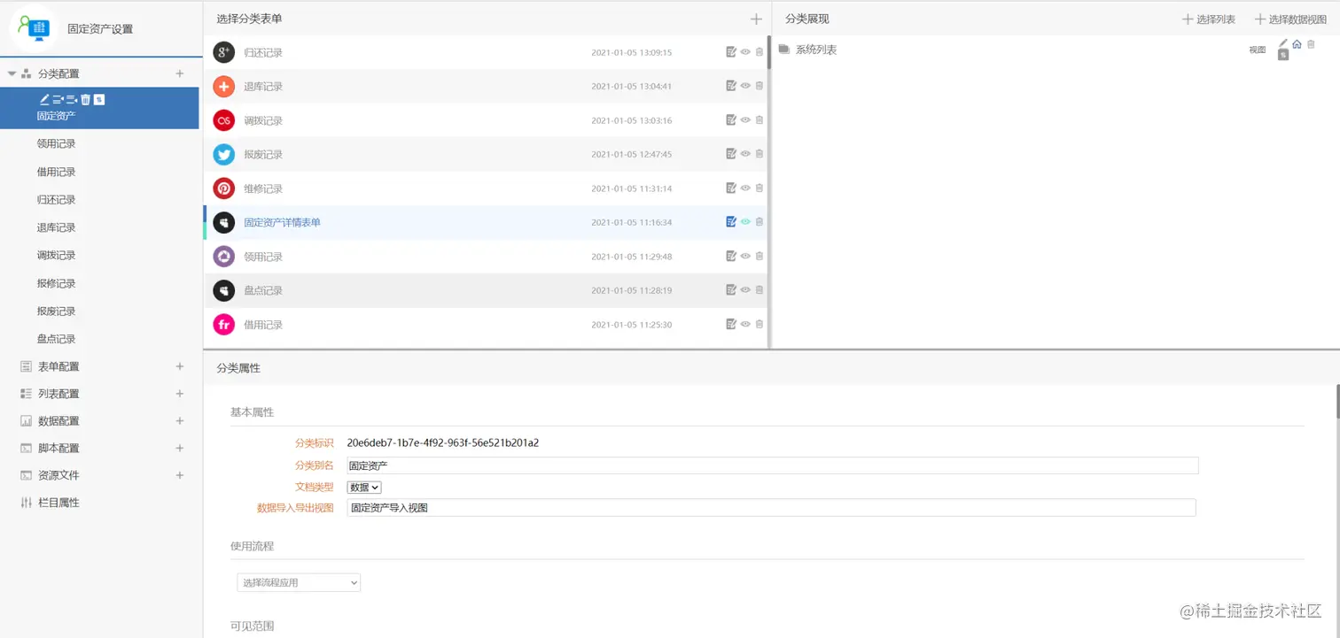The height and width of the screenshot is (638, 1340).
Task: Delete 借用记录 form row with trash icon
Action: click(x=760, y=324)
